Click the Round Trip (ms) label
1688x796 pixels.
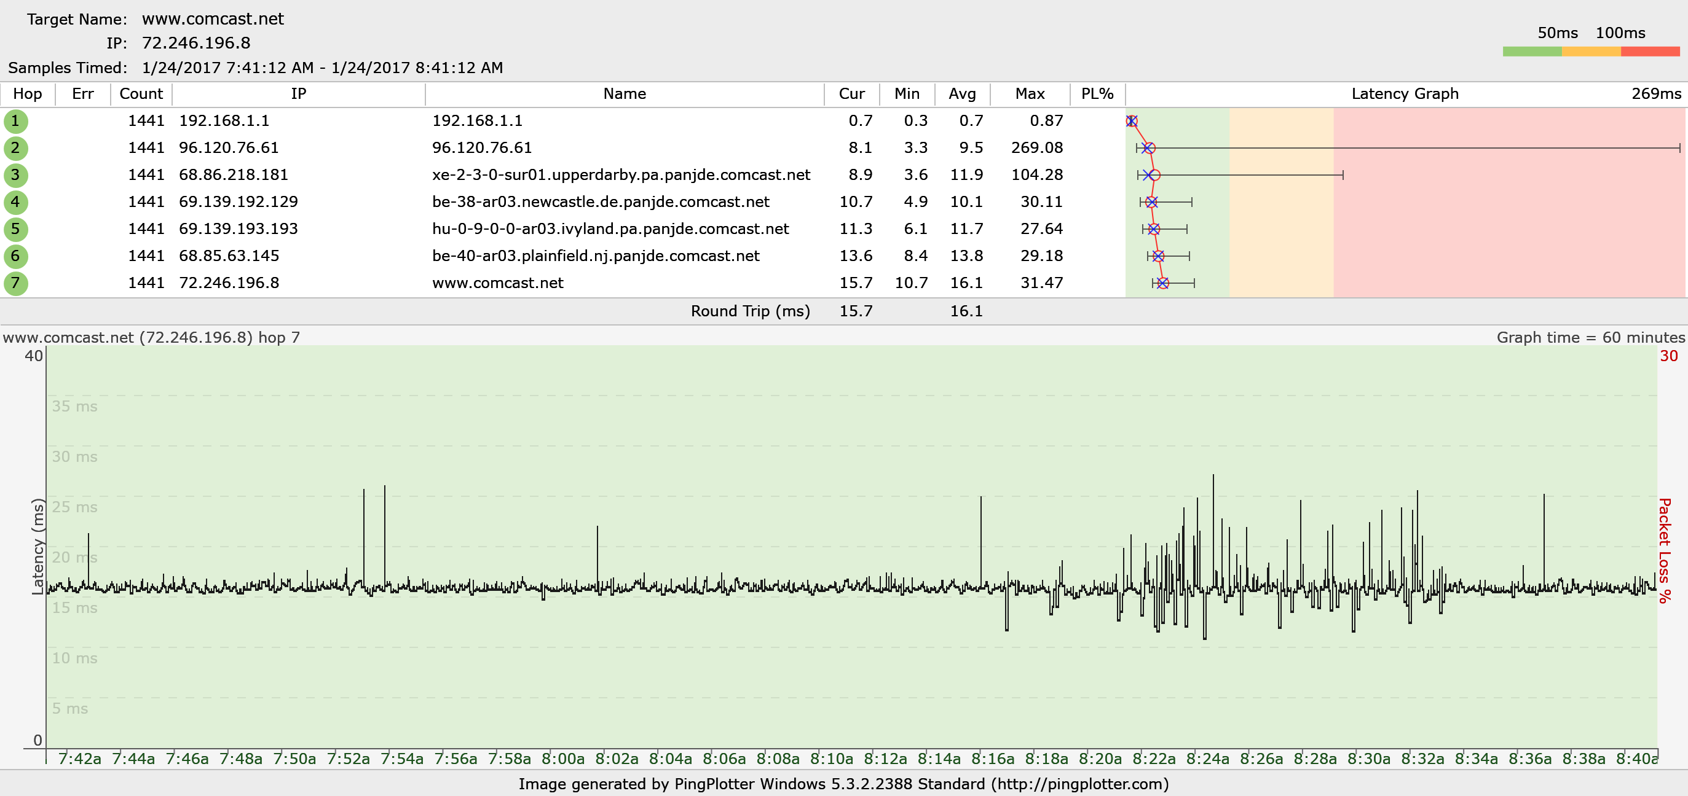point(751,311)
